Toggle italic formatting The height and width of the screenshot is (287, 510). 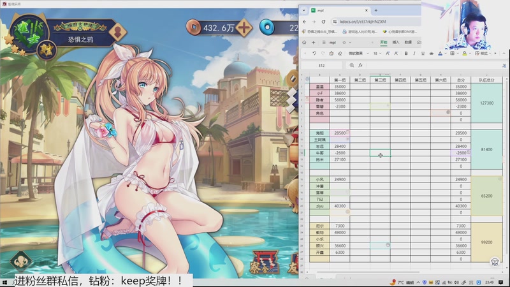point(414,54)
